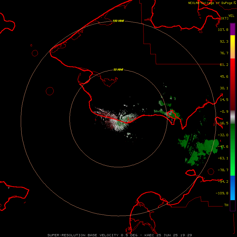Click the purple segment of the color bar
The image size is (237, 237).
coord(233,29)
